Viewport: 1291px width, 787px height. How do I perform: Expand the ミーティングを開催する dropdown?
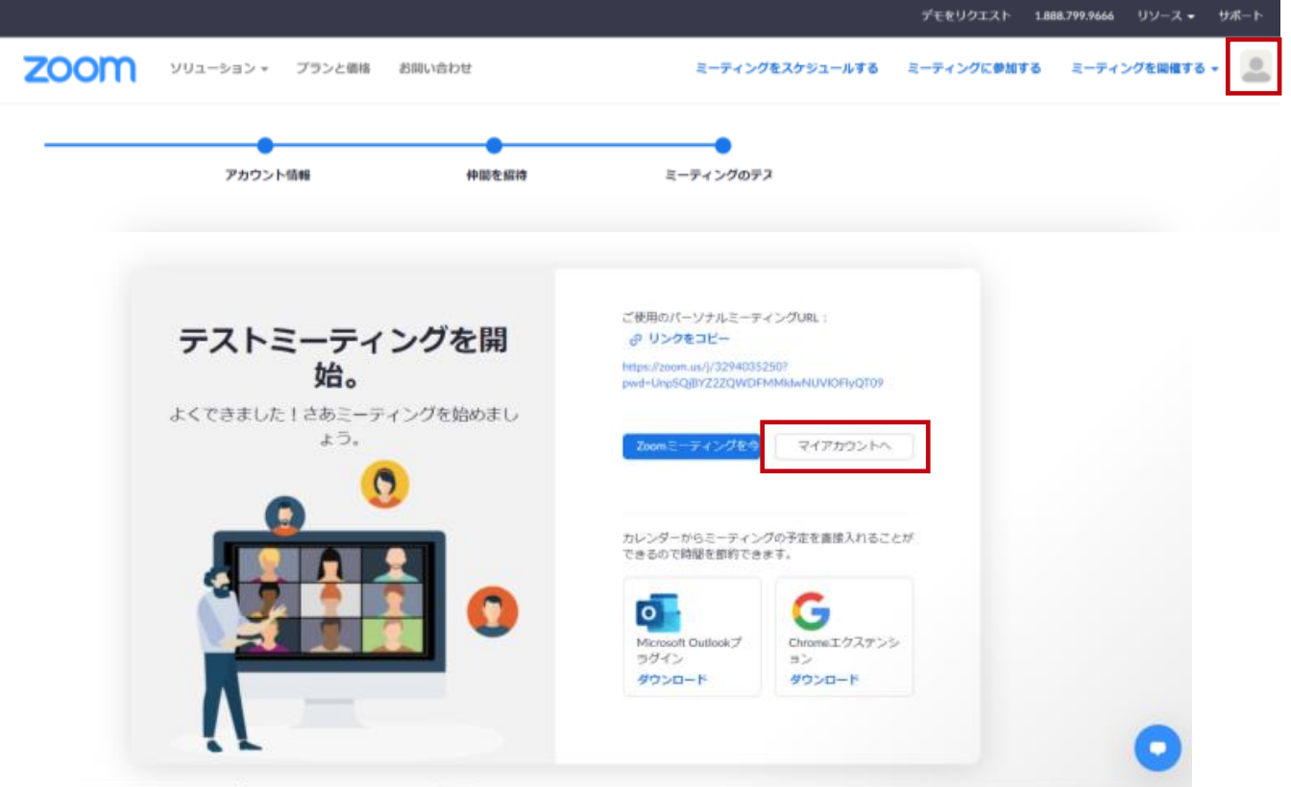1144,69
